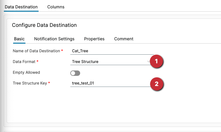Open the Notification Settings tab
Viewport: 221px width, 132px height.
[54, 39]
